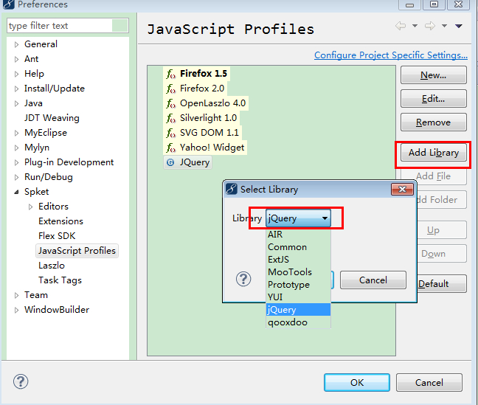
Task: Expand the Run/Debug tree node
Action: click(16, 177)
